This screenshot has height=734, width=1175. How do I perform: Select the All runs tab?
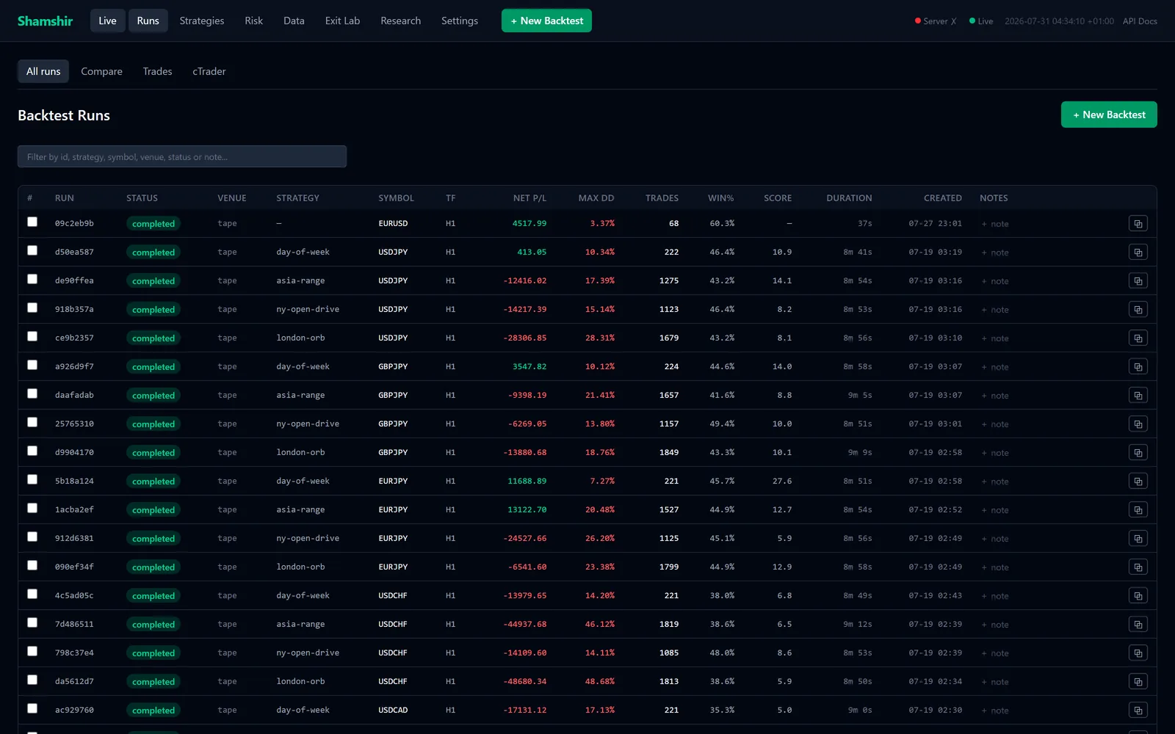click(x=43, y=71)
